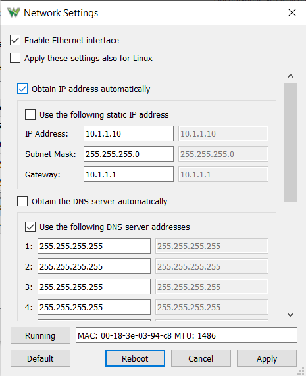Click DNS server 3 input field
306x376 pixels.
[x=94, y=287]
